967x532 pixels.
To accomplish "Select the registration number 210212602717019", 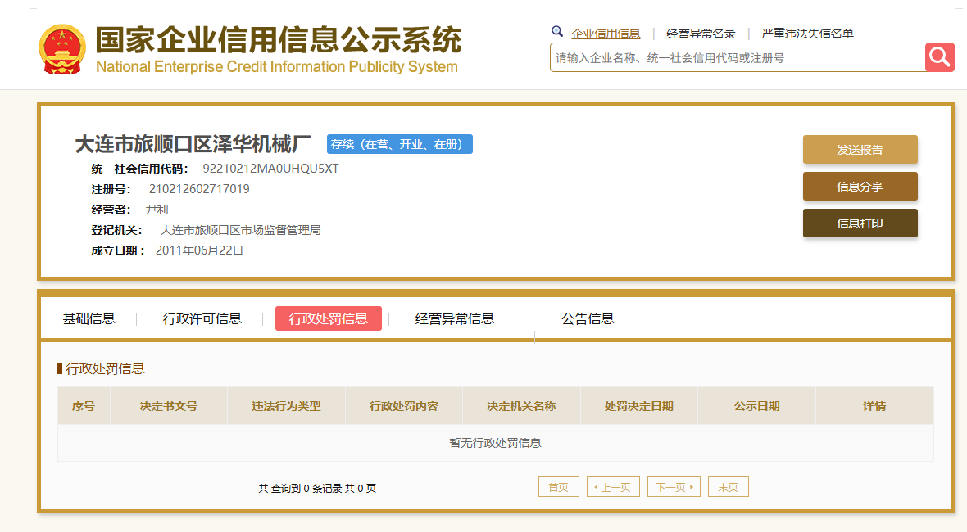I will pyautogui.click(x=199, y=189).
